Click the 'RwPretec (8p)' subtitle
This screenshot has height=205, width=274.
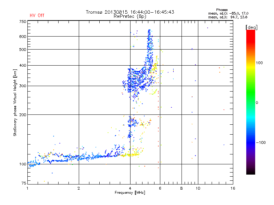(130, 16)
